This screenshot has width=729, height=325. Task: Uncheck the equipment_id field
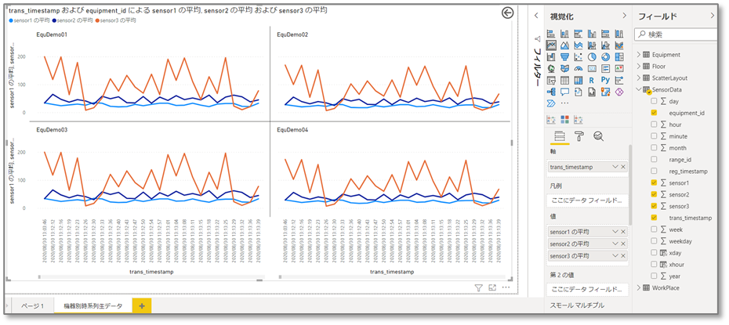(x=655, y=113)
